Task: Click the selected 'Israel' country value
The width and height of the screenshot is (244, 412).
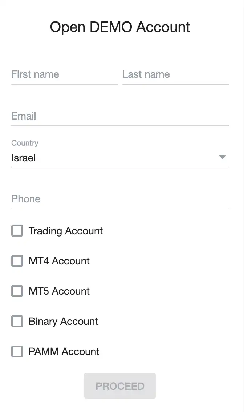Action: [24, 158]
